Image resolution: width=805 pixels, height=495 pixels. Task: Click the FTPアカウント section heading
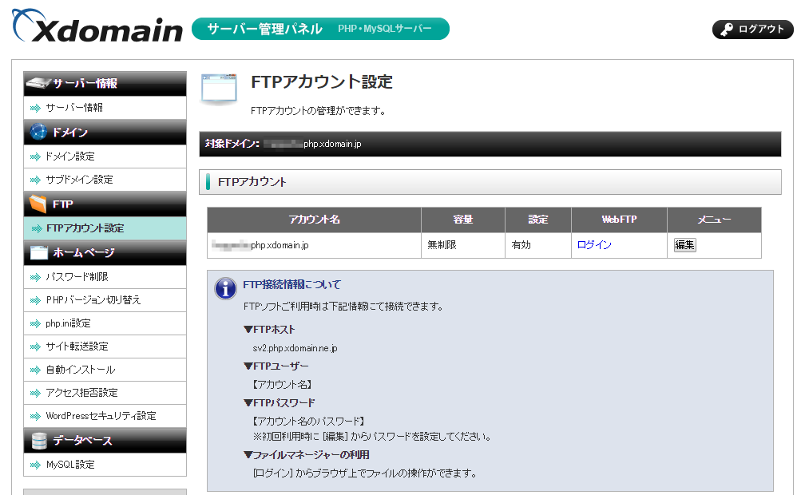tap(252, 182)
